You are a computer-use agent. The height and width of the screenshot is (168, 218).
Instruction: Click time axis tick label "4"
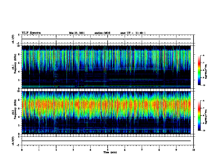[x=91, y=150]
